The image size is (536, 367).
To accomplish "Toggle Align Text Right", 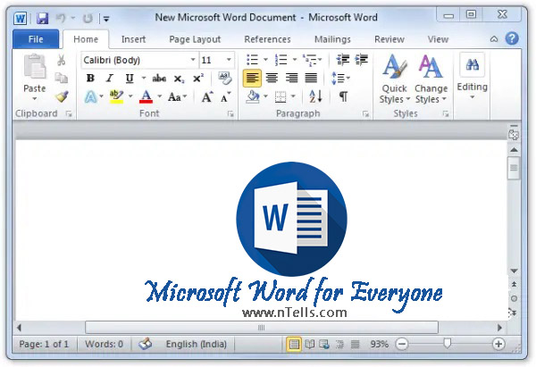I will [x=291, y=79].
